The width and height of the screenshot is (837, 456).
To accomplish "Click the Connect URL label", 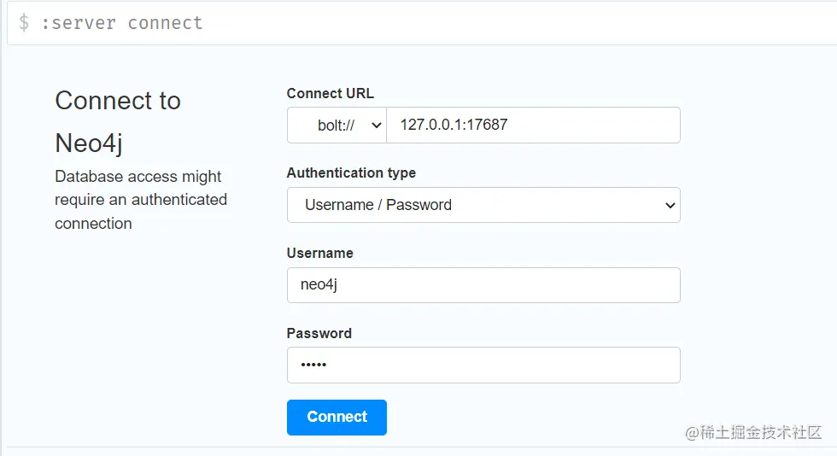I will coord(331,93).
